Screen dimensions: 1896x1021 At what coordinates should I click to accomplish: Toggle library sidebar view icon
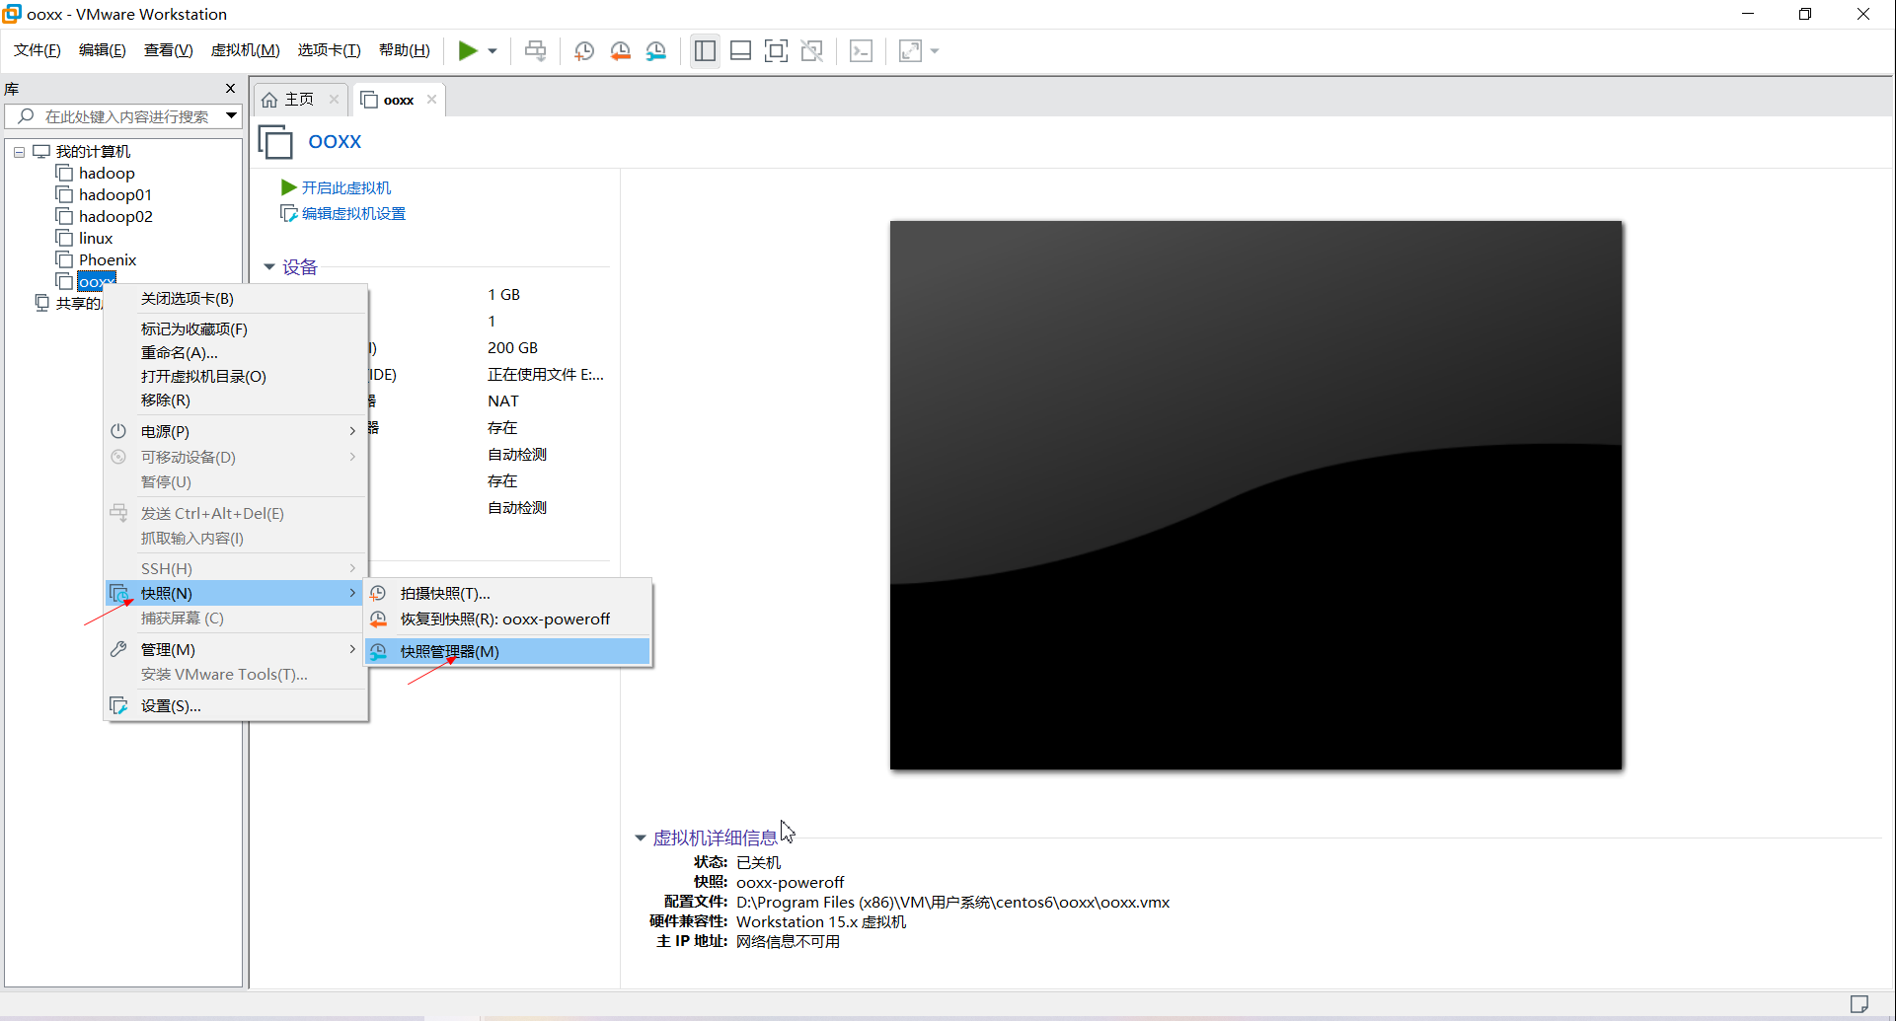coord(705,50)
